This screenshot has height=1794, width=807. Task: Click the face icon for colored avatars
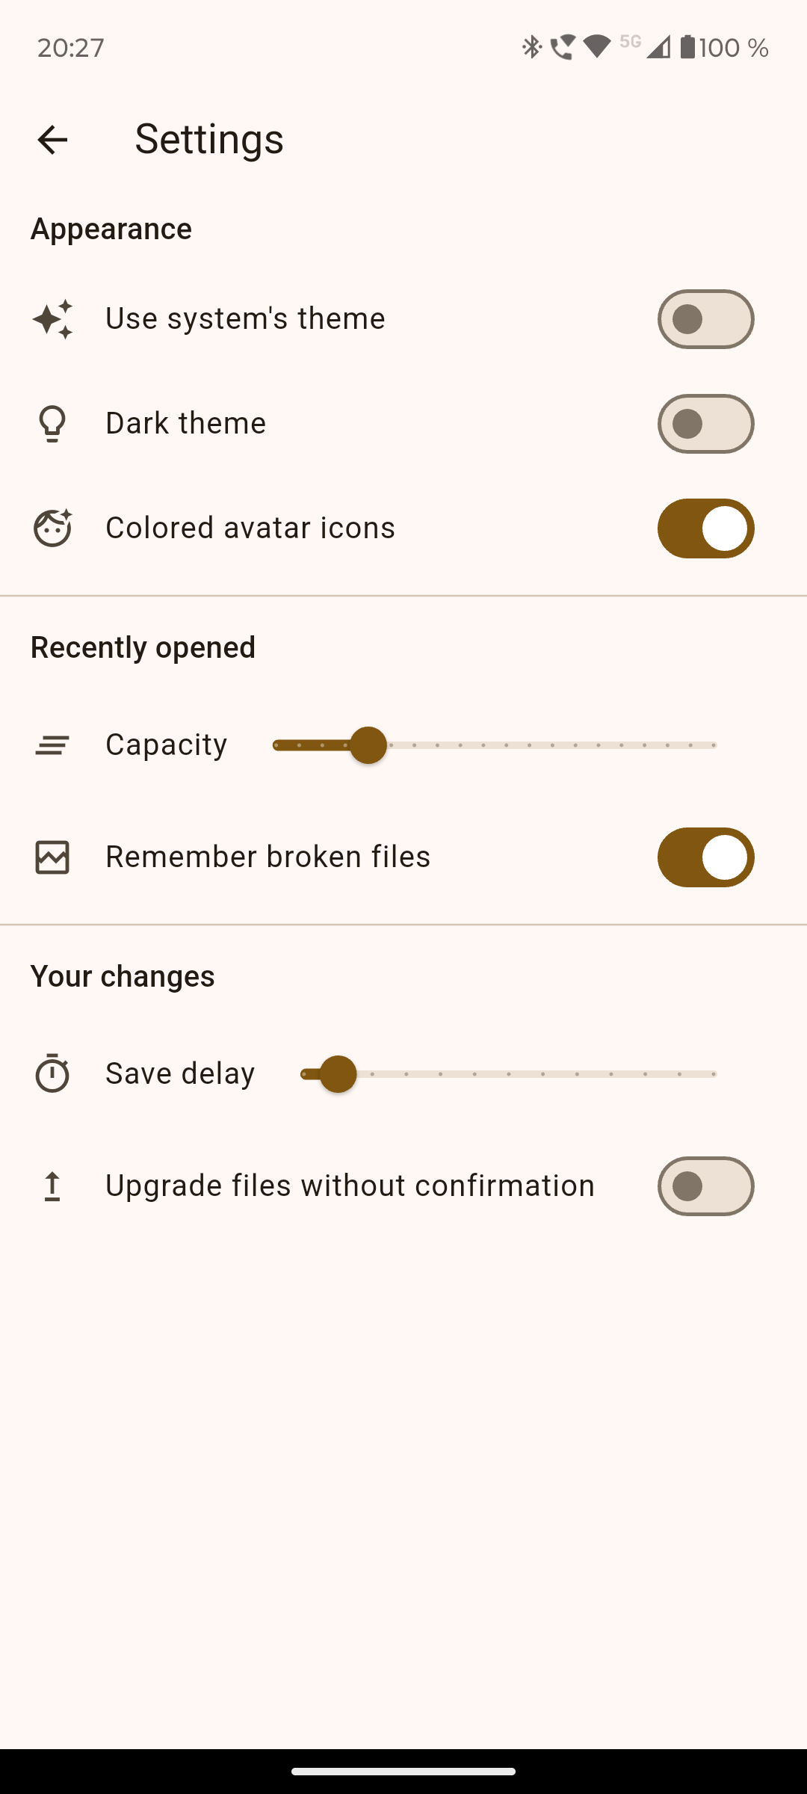click(52, 528)
